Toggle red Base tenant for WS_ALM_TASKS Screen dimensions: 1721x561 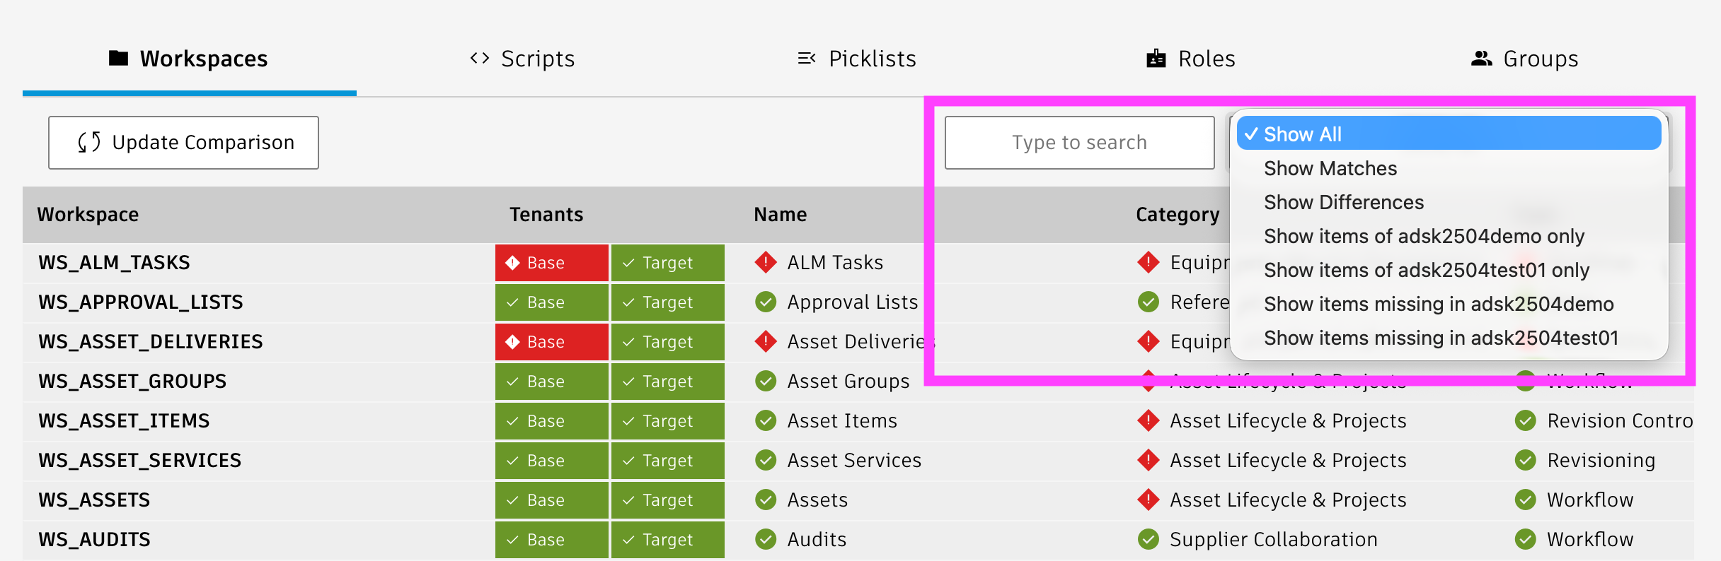551,263
